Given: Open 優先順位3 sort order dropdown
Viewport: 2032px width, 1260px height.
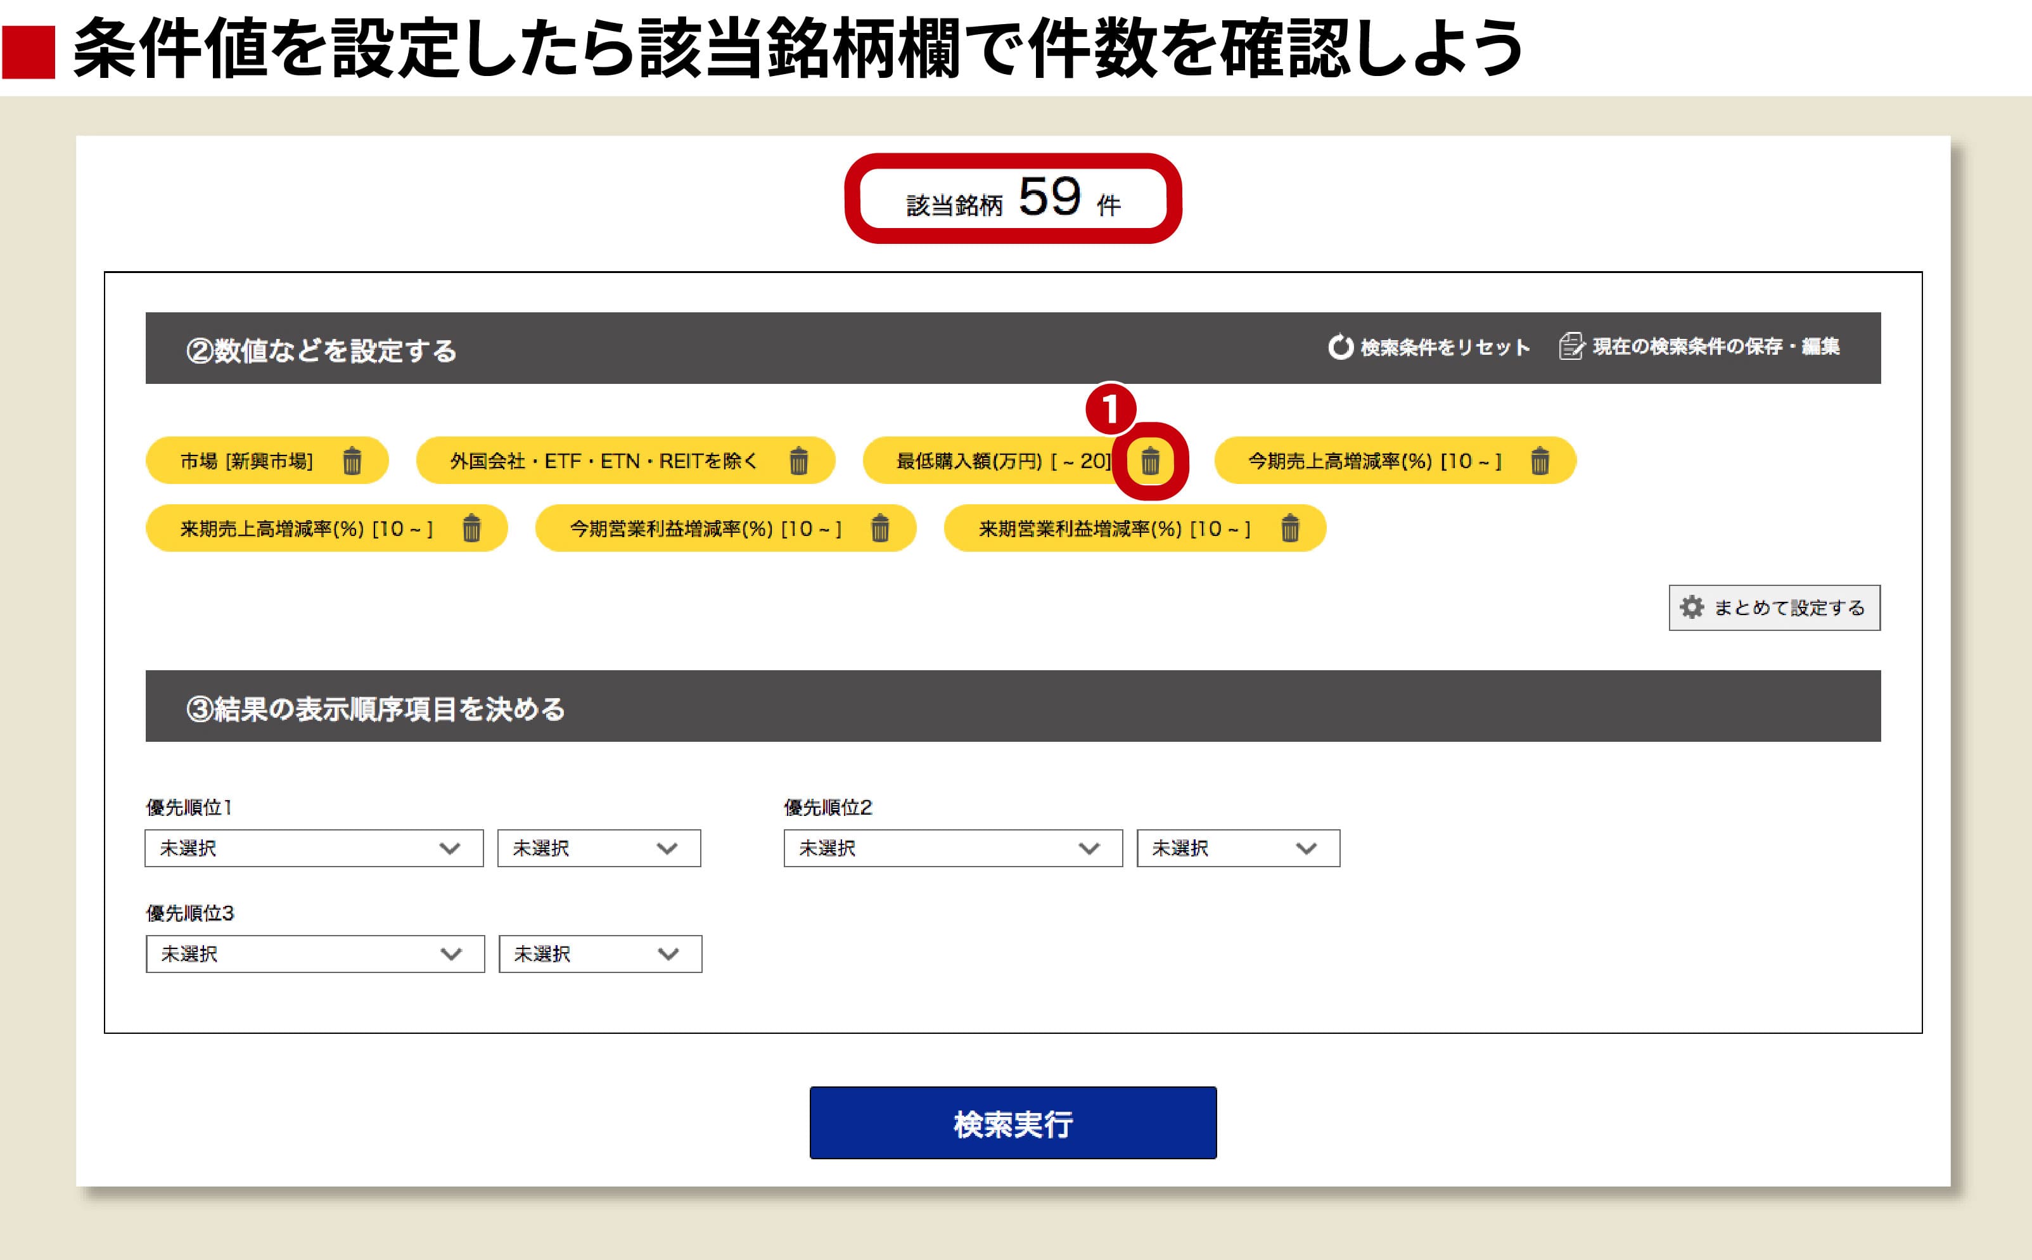Looking at the screenshot, I should coord(600,954).
